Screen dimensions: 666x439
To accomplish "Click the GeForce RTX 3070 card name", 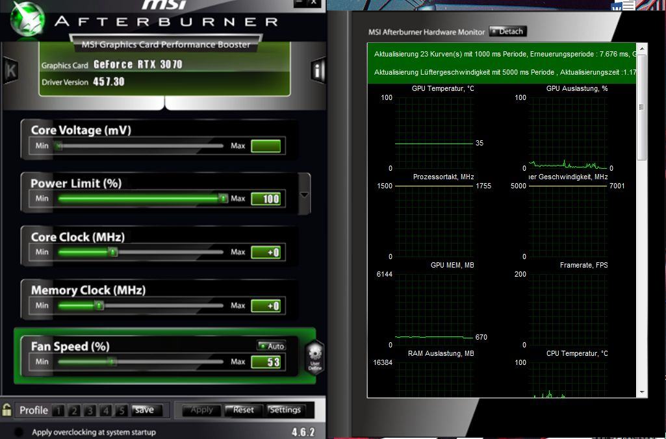I will [x=138, y=64].
